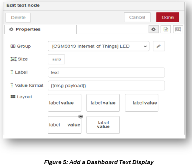Focus the Label input field
This screenshot has height=166, width=192.
click(x=106, y=72)
